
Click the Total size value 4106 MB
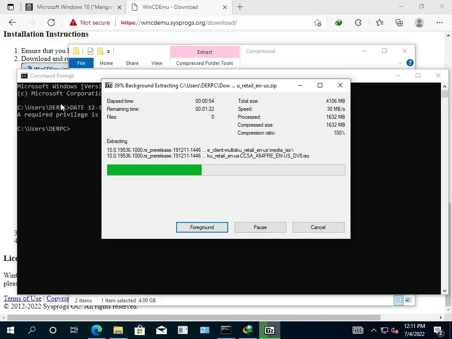[335, 101]
